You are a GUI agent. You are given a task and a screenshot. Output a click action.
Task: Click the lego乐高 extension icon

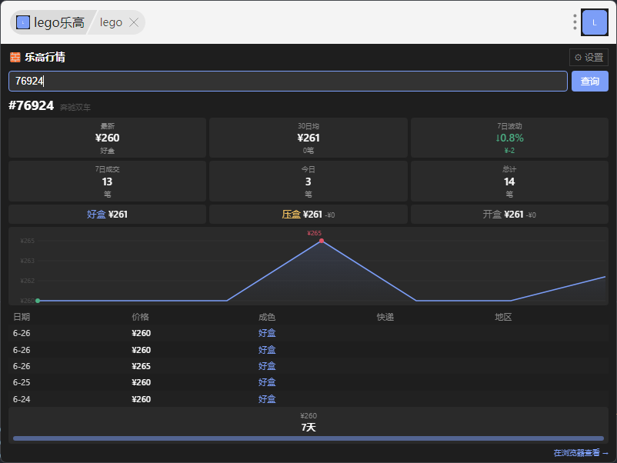23,22
